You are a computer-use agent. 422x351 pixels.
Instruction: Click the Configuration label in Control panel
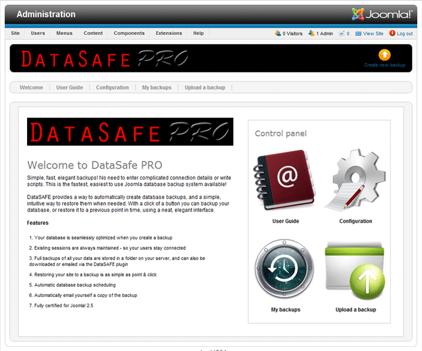(x=356, y=221)
